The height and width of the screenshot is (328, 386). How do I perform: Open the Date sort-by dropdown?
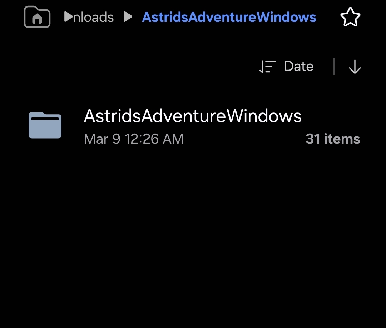299,67
